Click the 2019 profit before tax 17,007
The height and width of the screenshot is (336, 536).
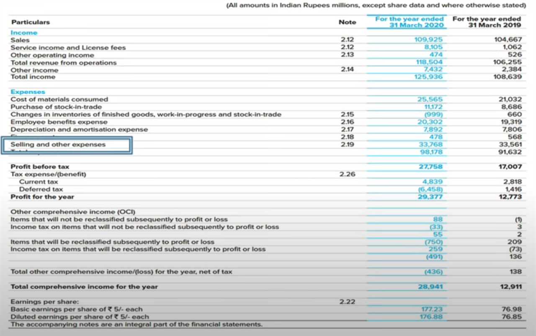(510, 167)
